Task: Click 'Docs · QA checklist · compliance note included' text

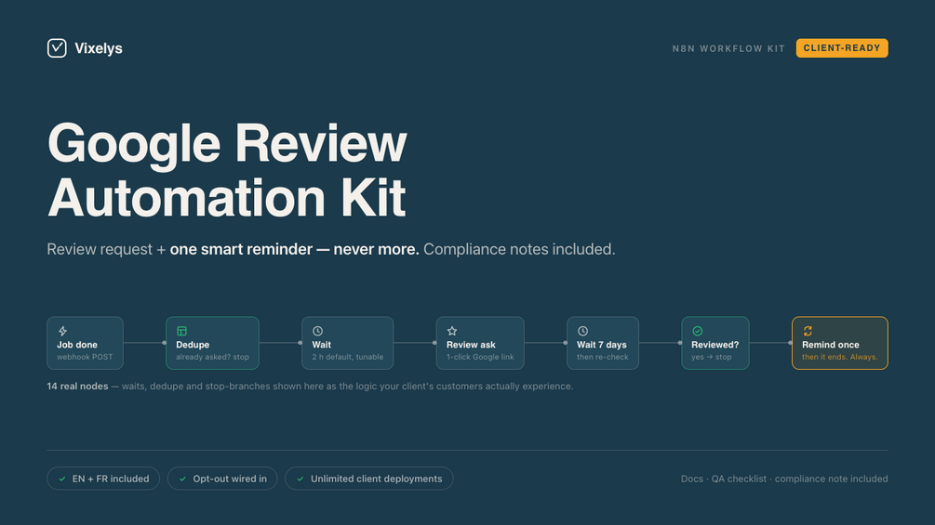Action: pyautogui.click(x=784, y=479)
